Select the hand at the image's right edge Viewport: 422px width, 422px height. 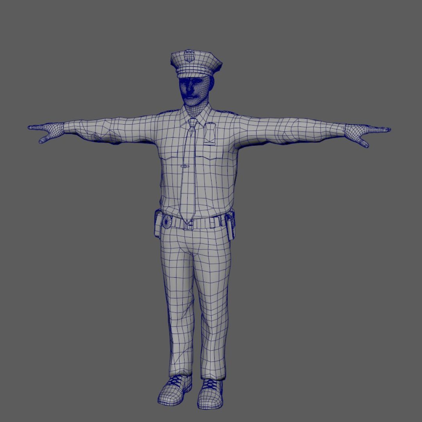point(368,134)
